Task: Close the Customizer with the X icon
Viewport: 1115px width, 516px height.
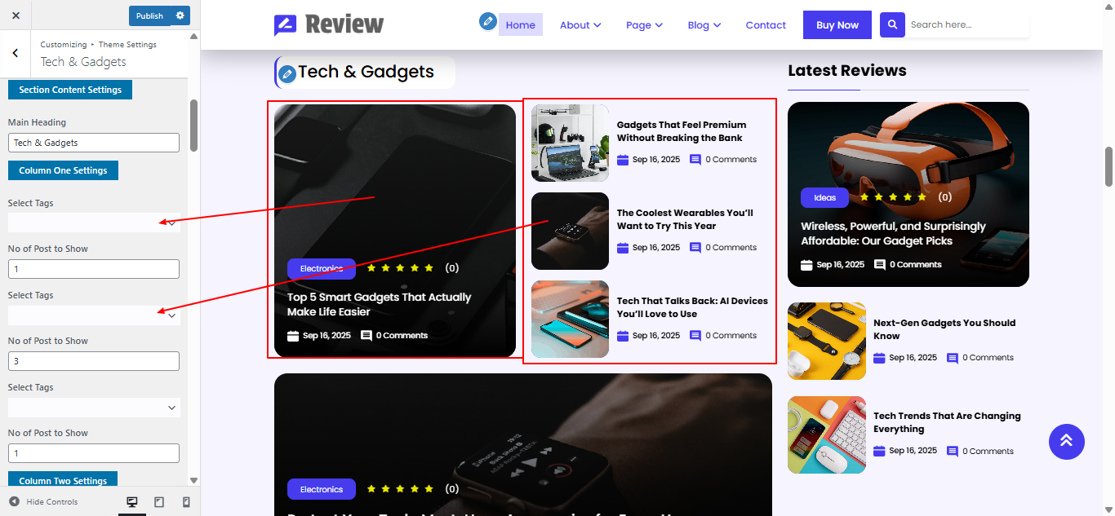Action: pos(16,15)
